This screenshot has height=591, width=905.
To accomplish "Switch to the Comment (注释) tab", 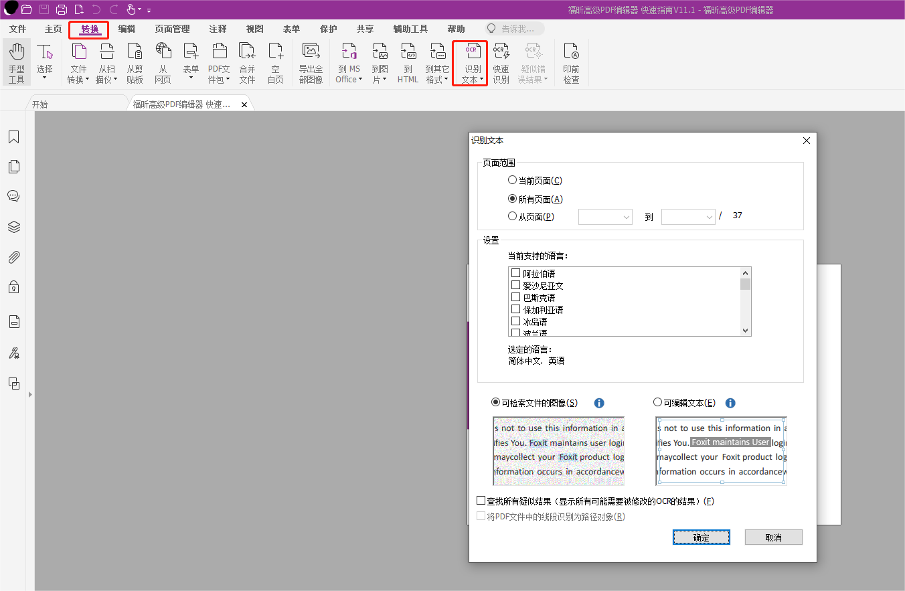I will coord(218,29).
